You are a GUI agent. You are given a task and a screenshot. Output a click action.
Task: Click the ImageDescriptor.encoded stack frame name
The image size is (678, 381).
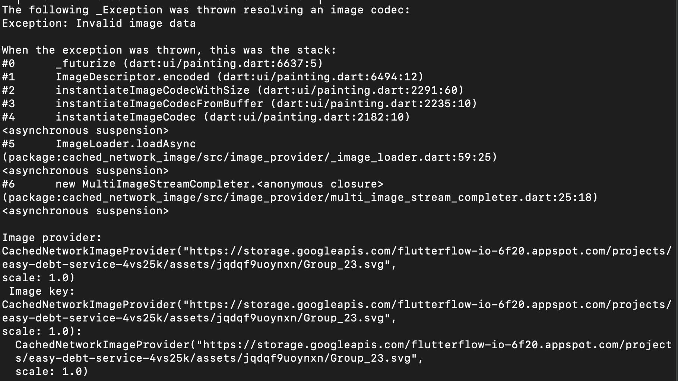(x=132, y=77)
